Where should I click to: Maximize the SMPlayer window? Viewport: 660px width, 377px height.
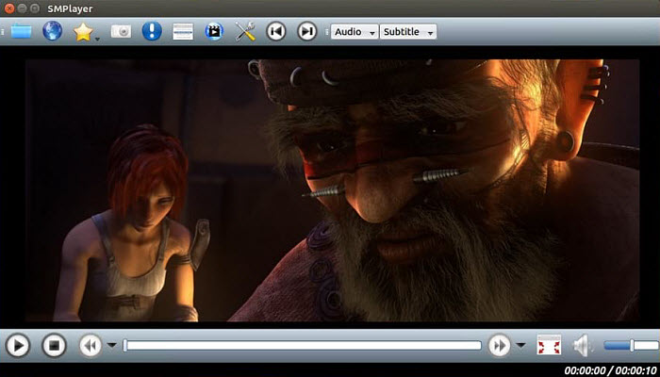tap(36, 8)
